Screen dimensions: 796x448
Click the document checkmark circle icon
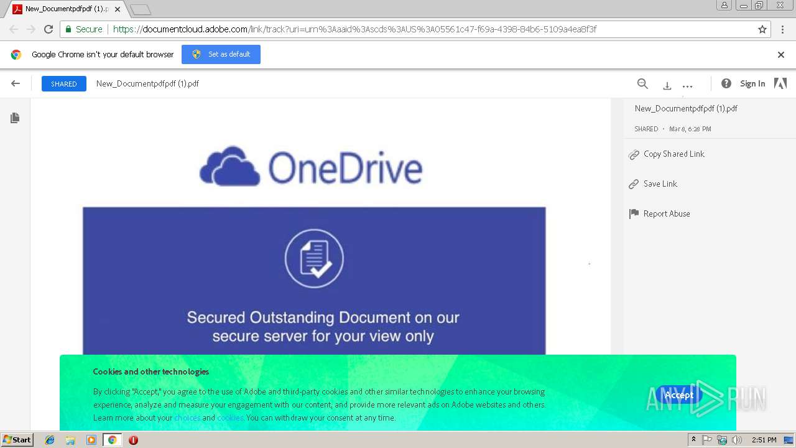pos(314,259)
